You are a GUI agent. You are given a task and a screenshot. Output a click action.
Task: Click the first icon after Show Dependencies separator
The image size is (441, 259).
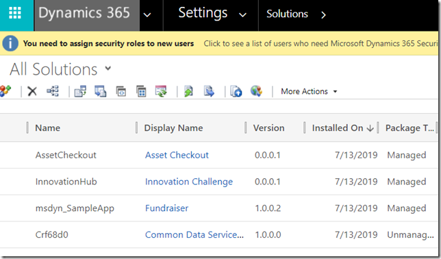[80, 91]
